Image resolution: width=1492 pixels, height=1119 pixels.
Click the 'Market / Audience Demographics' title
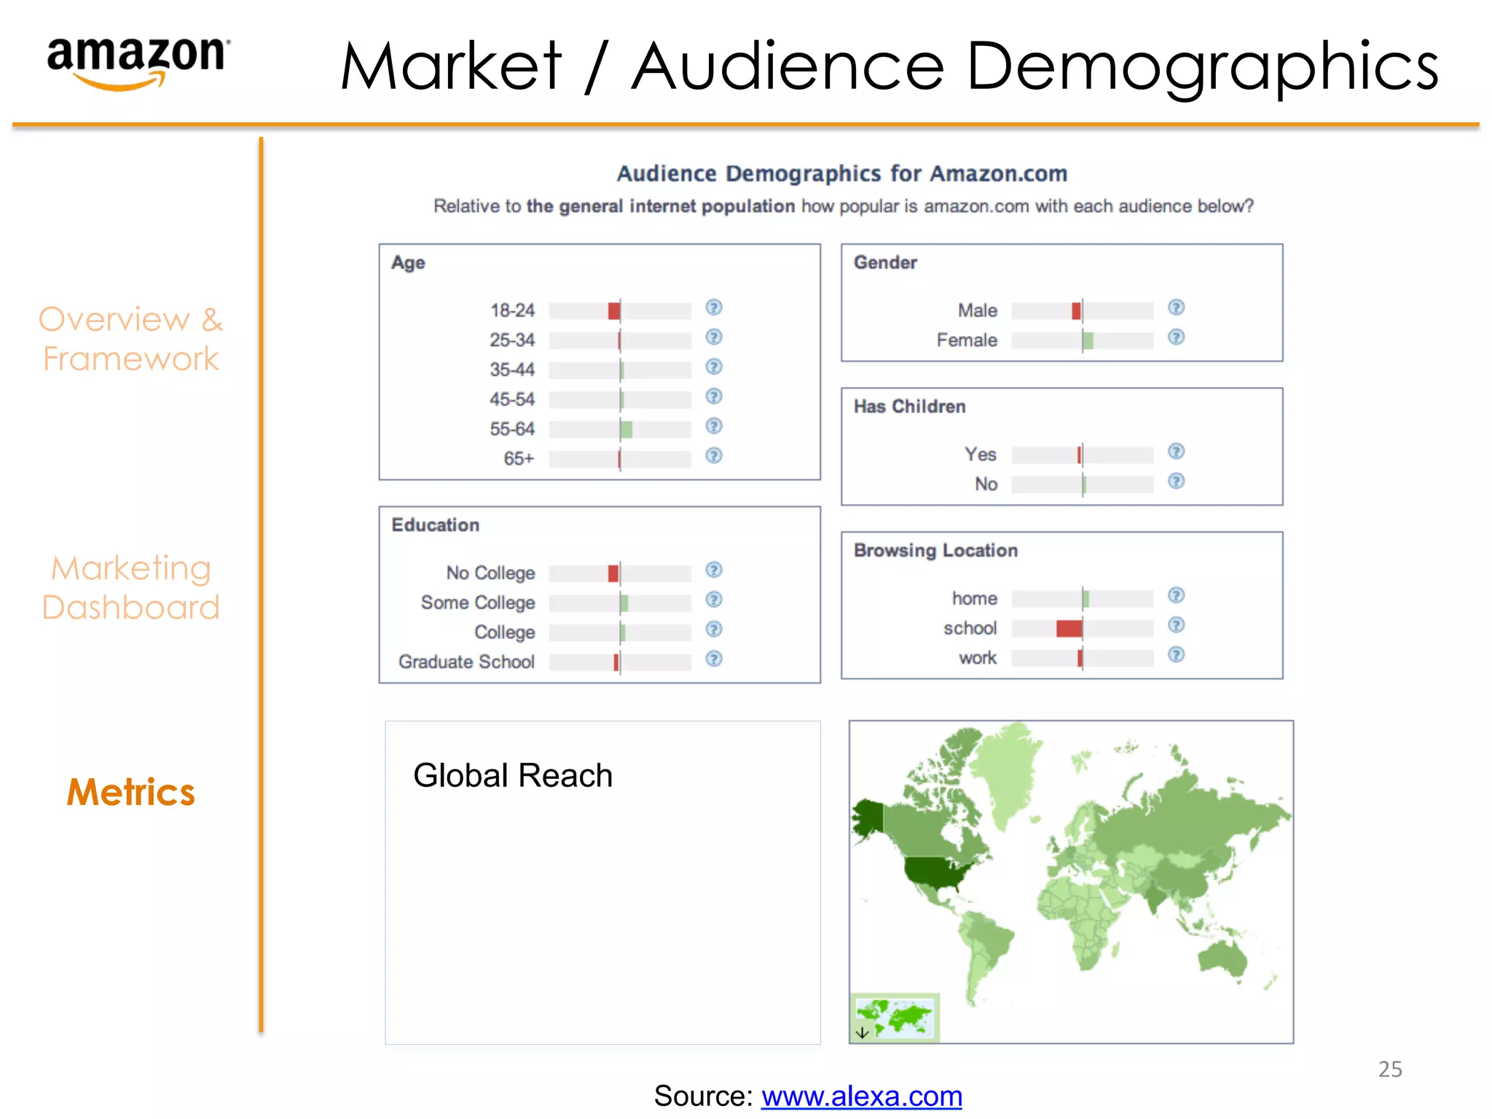(890, 67)
